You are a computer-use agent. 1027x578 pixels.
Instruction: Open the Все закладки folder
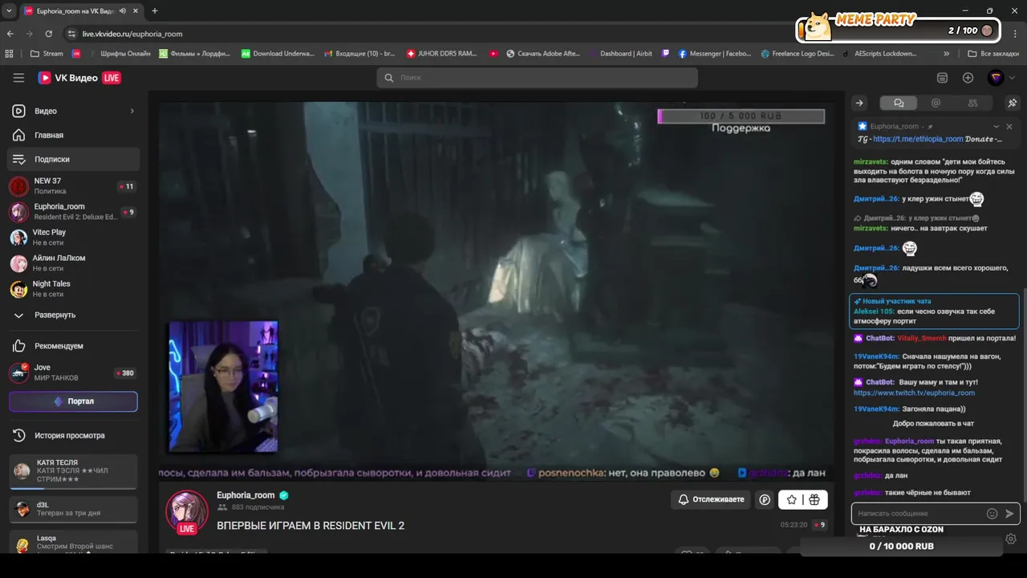pyautogui.click(x=992, y=54)
